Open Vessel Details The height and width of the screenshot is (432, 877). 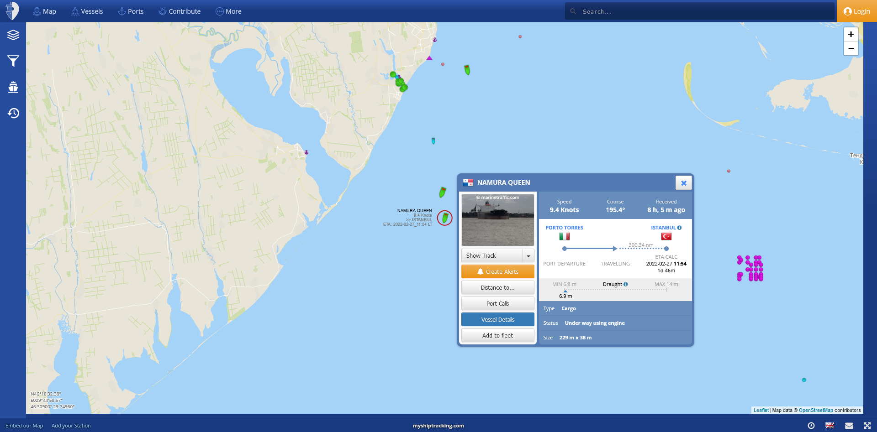tap(497, 320)
